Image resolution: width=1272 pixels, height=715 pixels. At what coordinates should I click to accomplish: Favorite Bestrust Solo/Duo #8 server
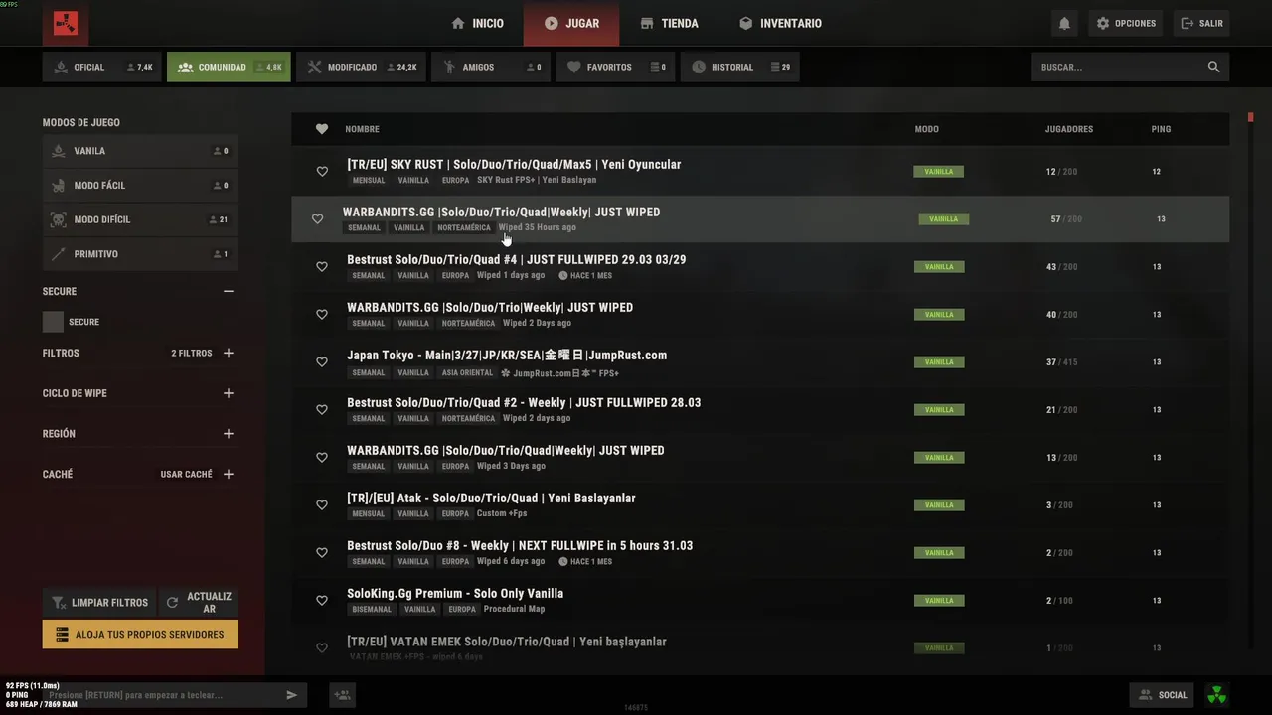pyautogui.click(x=322, y=552)
